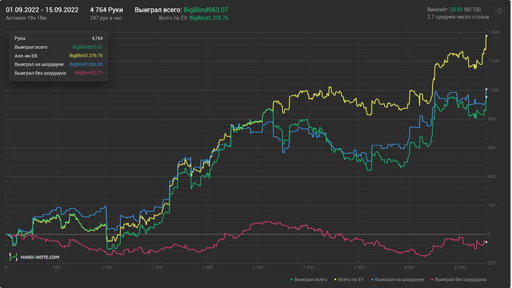Click the 'Всего по EV: BigBlind1,376.75' value

click(x=194, y=18)
